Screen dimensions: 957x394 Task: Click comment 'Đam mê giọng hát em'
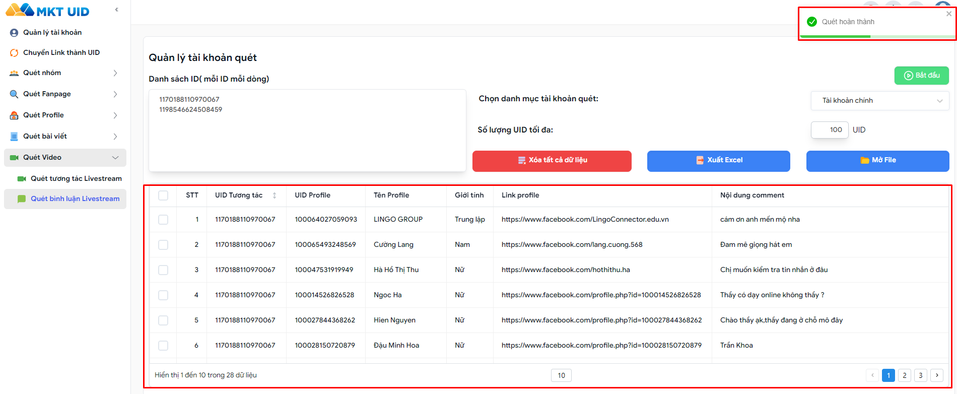tap(756, 245)
